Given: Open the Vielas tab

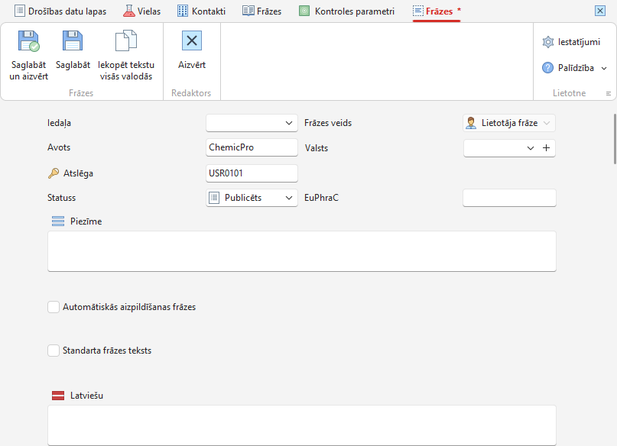Looking at the screenshot, I should tap(141, 11).
